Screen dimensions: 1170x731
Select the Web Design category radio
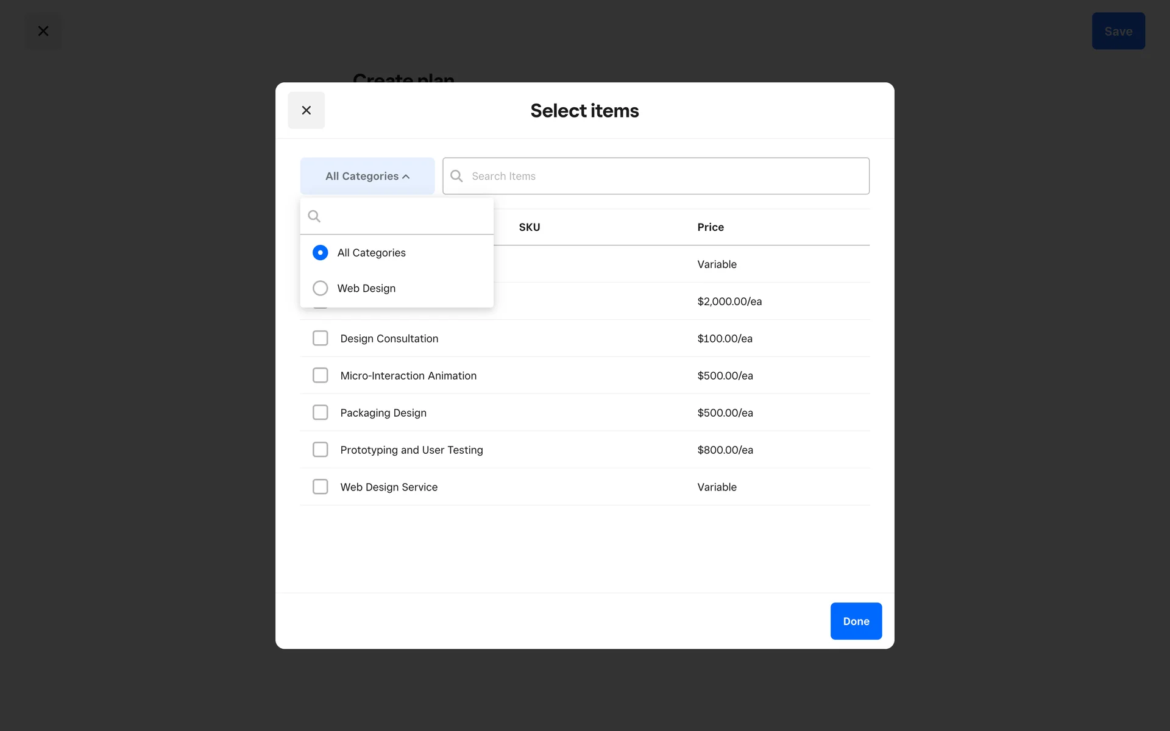click(320, 288)
